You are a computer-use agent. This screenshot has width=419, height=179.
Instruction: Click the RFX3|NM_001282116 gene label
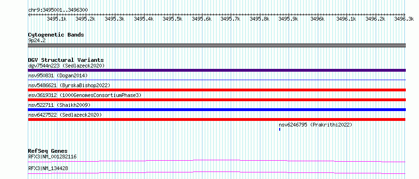coord(52,157)
